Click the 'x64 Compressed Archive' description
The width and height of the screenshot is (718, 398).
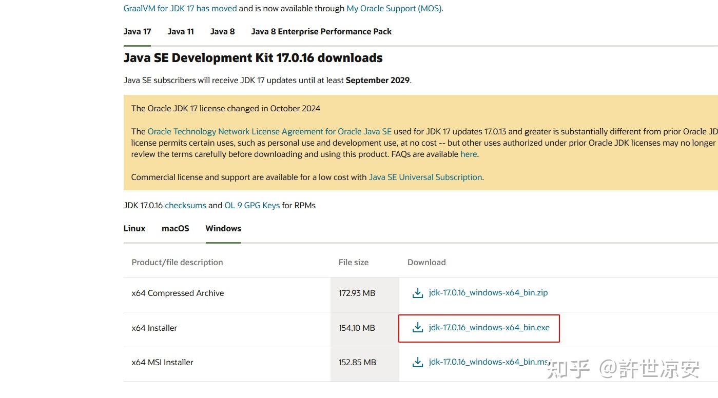pyautogui.click(x=178, y=293)
